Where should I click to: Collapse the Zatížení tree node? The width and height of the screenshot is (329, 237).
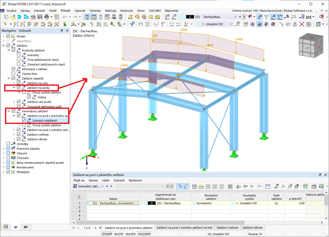coord(4,46)
